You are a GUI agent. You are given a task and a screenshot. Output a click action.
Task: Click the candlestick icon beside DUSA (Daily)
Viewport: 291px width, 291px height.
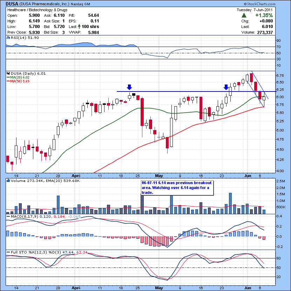tap(8, 73)
